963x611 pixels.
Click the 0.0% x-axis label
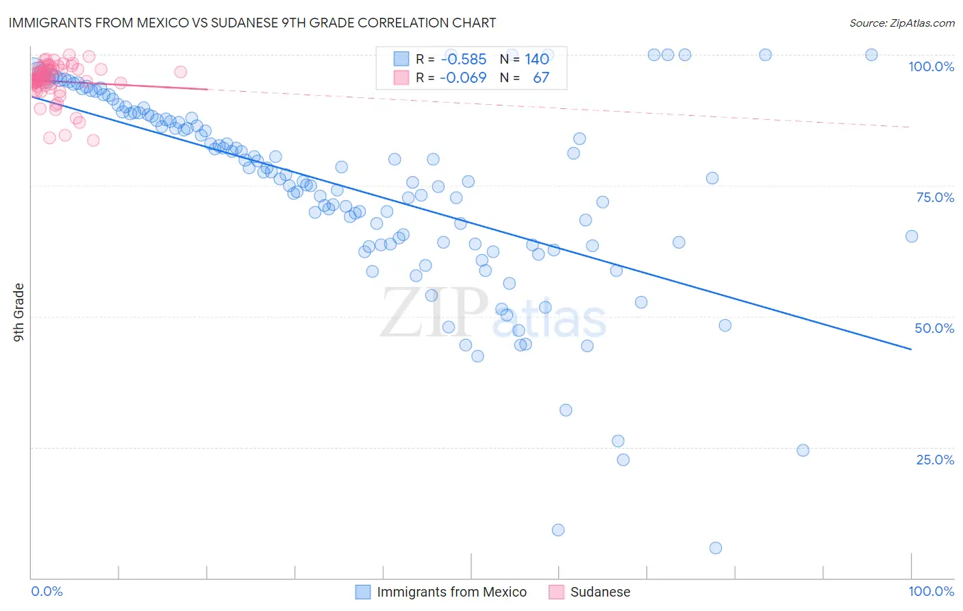[47, 591]
